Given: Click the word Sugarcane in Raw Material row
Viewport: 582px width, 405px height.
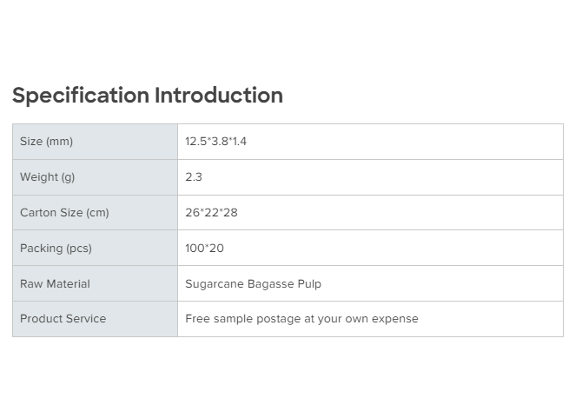Looking at the screenshot, I should coord(214,284).
